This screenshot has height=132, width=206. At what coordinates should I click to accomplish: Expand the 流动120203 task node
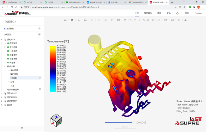point(2,93)
